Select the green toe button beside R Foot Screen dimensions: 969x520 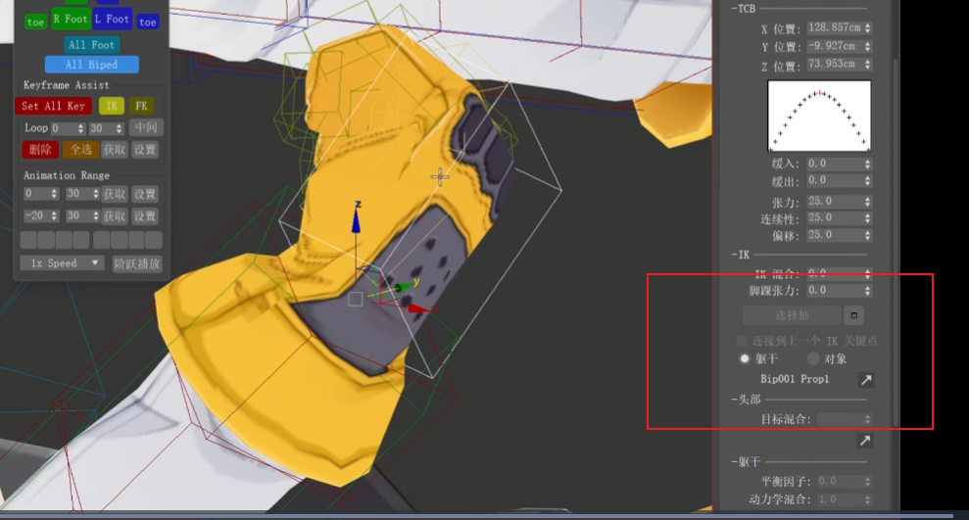[35, 22]
